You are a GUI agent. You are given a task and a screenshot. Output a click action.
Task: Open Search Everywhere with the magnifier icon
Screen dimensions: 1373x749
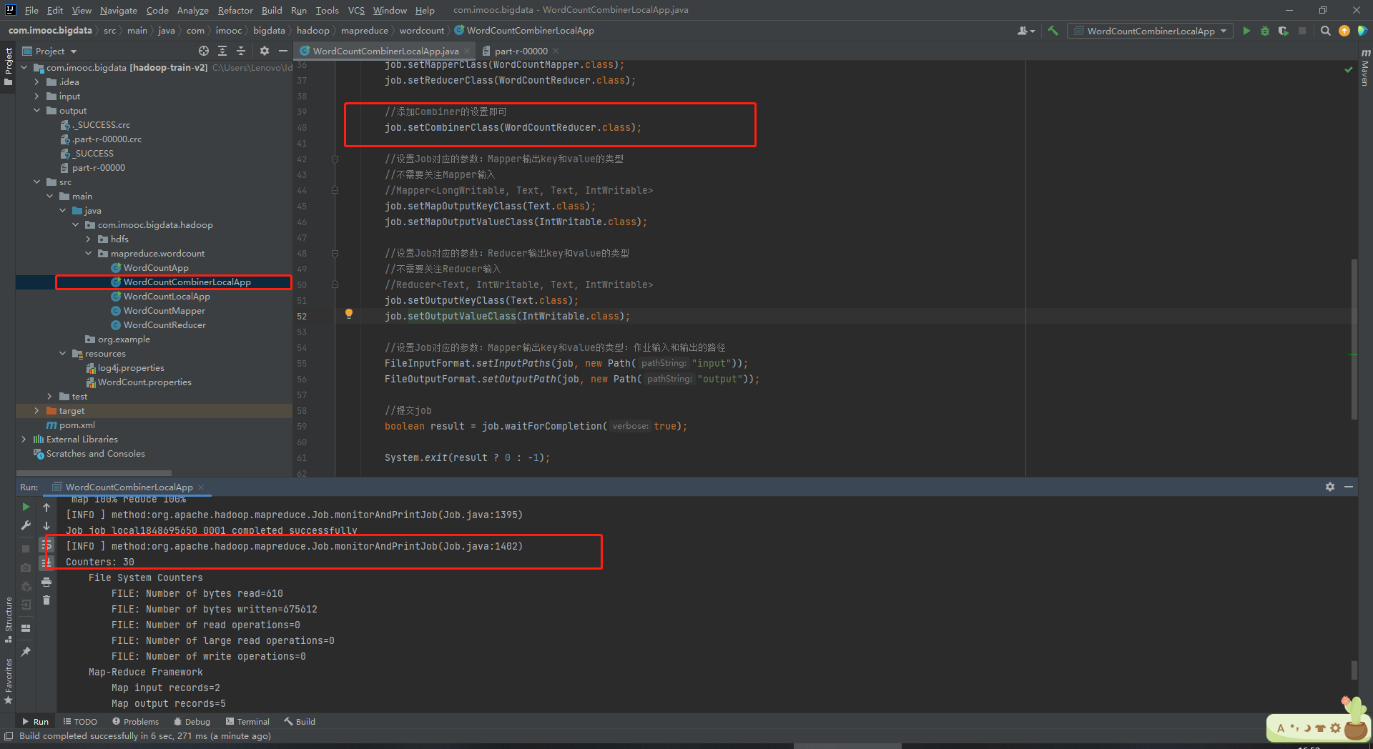[1325, 31]
